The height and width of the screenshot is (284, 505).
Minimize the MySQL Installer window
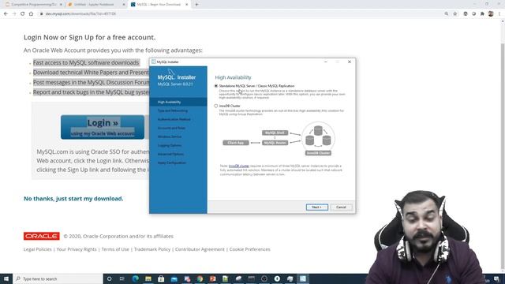pyautogui.click(x=326, y=62)
